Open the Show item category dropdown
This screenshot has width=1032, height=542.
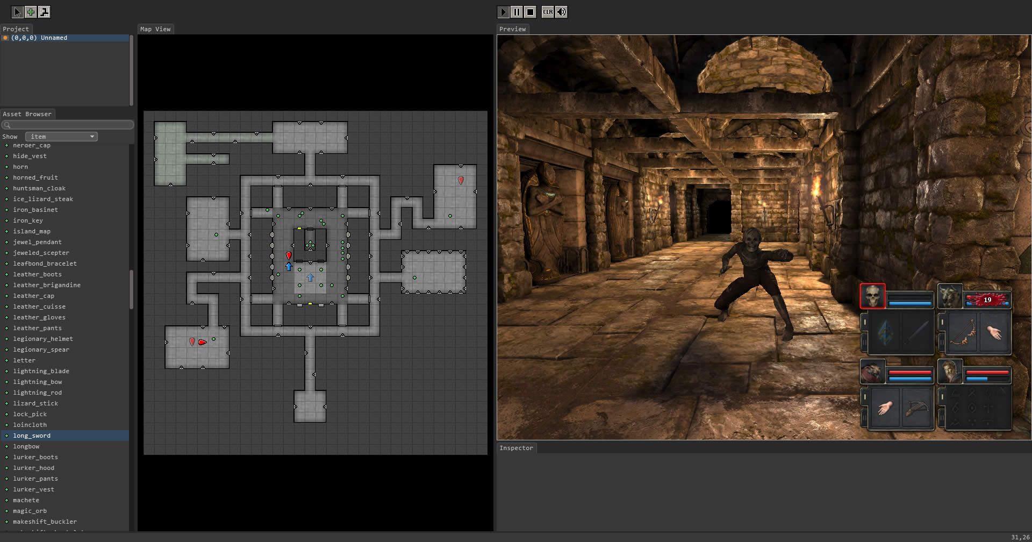[x=61, y=137]
